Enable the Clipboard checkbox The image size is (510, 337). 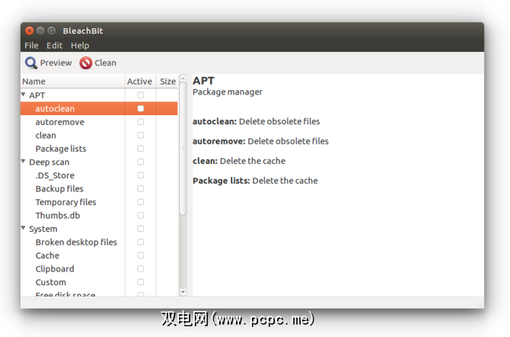[x=141, y=269]
